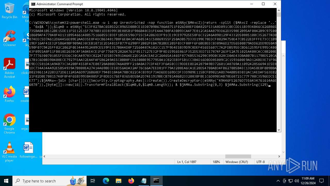Open the network tray icon
Screen dimensions: 330x186
pyautogui.click(x=291, y=181)
